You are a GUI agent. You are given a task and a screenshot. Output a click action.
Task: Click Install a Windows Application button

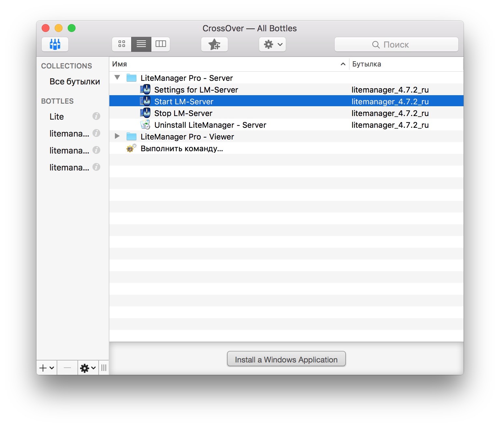pos(286,359)
